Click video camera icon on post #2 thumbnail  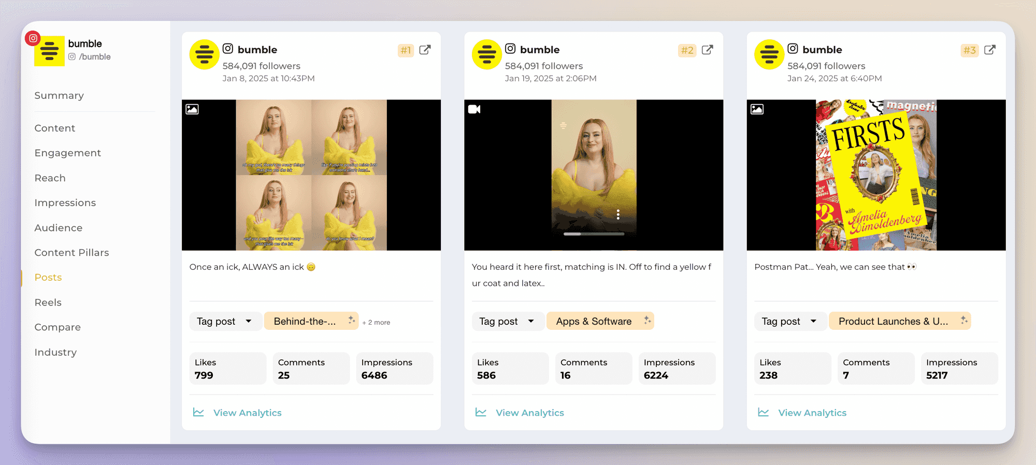click(x=474, y=109)
